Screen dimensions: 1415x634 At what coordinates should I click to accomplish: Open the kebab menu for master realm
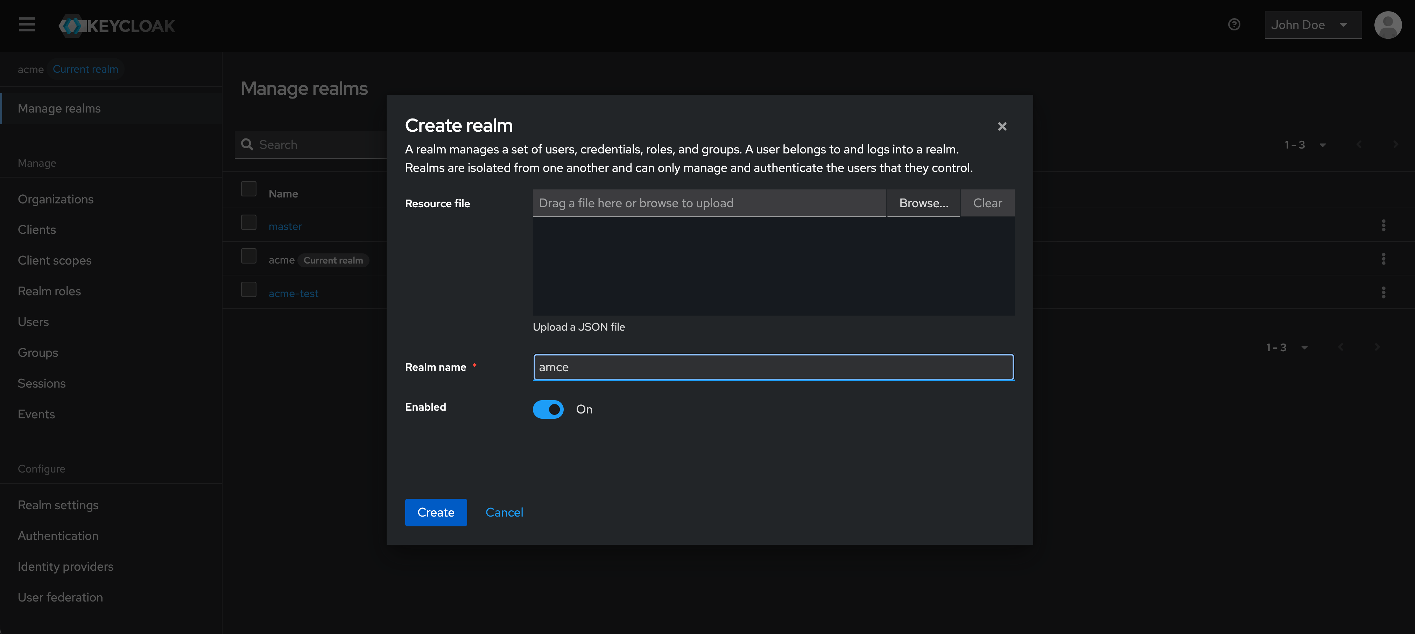[1384, 225]
